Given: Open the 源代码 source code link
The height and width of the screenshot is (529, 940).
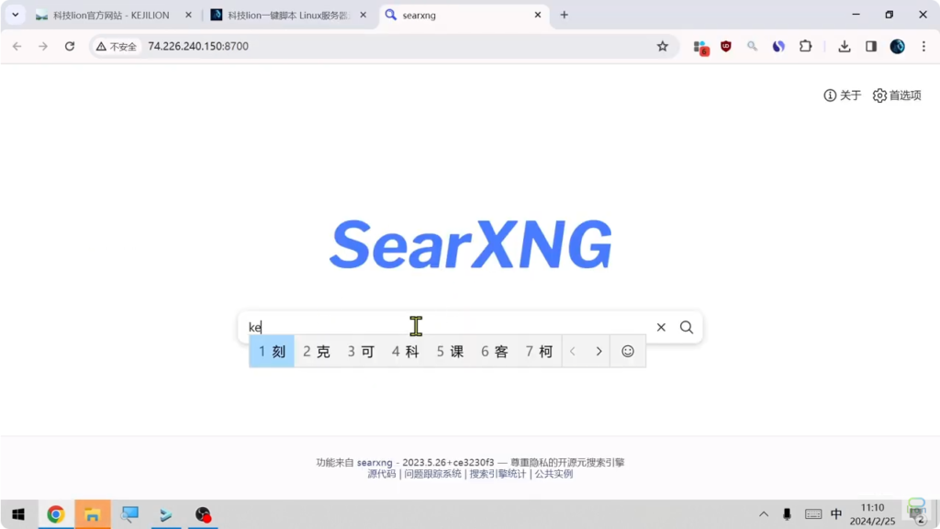Looking at the screenshot, I should (382, 474).
